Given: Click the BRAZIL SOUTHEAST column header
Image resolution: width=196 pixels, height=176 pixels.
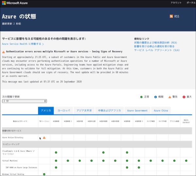Looking at the screenshot, I should pyautogui.click(x=186, y=121).
